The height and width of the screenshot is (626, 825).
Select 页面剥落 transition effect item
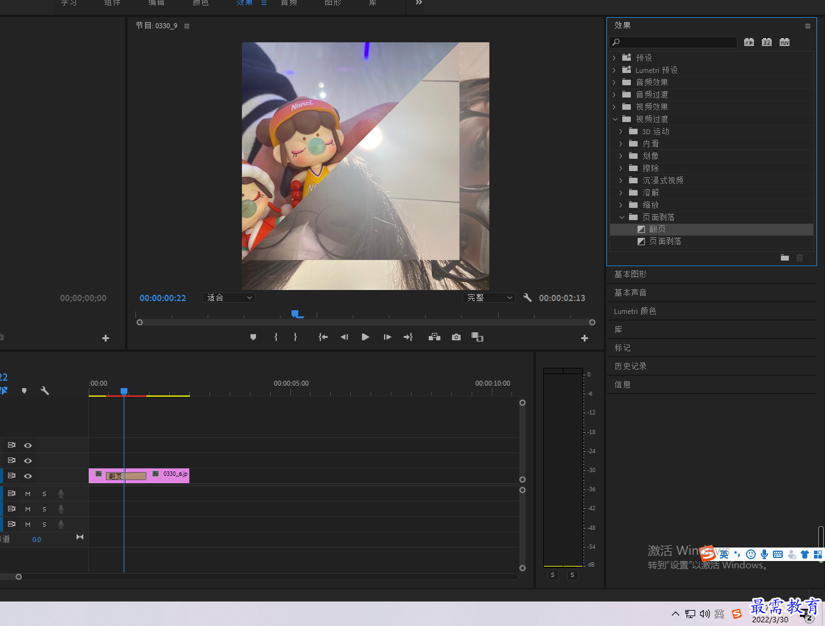(712, 242)
